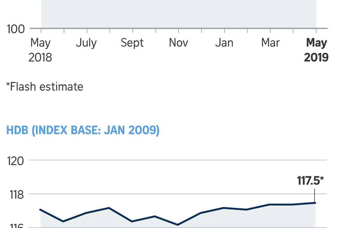
Task: Click the HDB line's final data point
Action: (315, 203)
